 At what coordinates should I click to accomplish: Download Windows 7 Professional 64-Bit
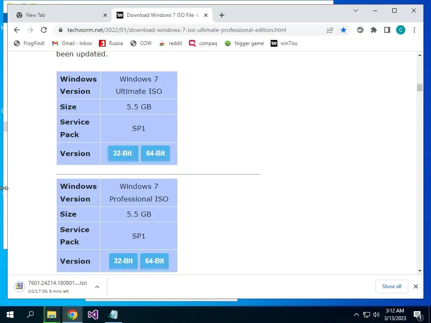[154, 261]
